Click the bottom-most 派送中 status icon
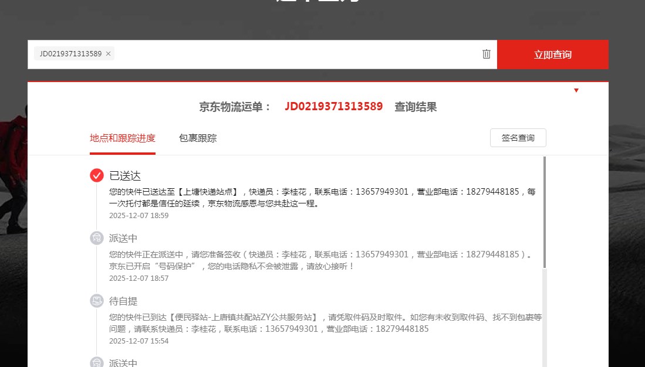 [97, 362]
